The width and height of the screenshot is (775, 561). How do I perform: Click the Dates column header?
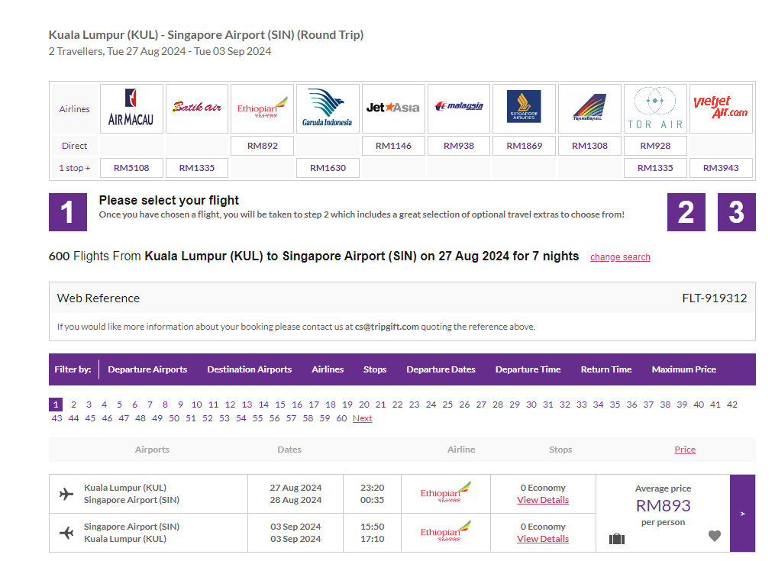click(x=289, y=450)
